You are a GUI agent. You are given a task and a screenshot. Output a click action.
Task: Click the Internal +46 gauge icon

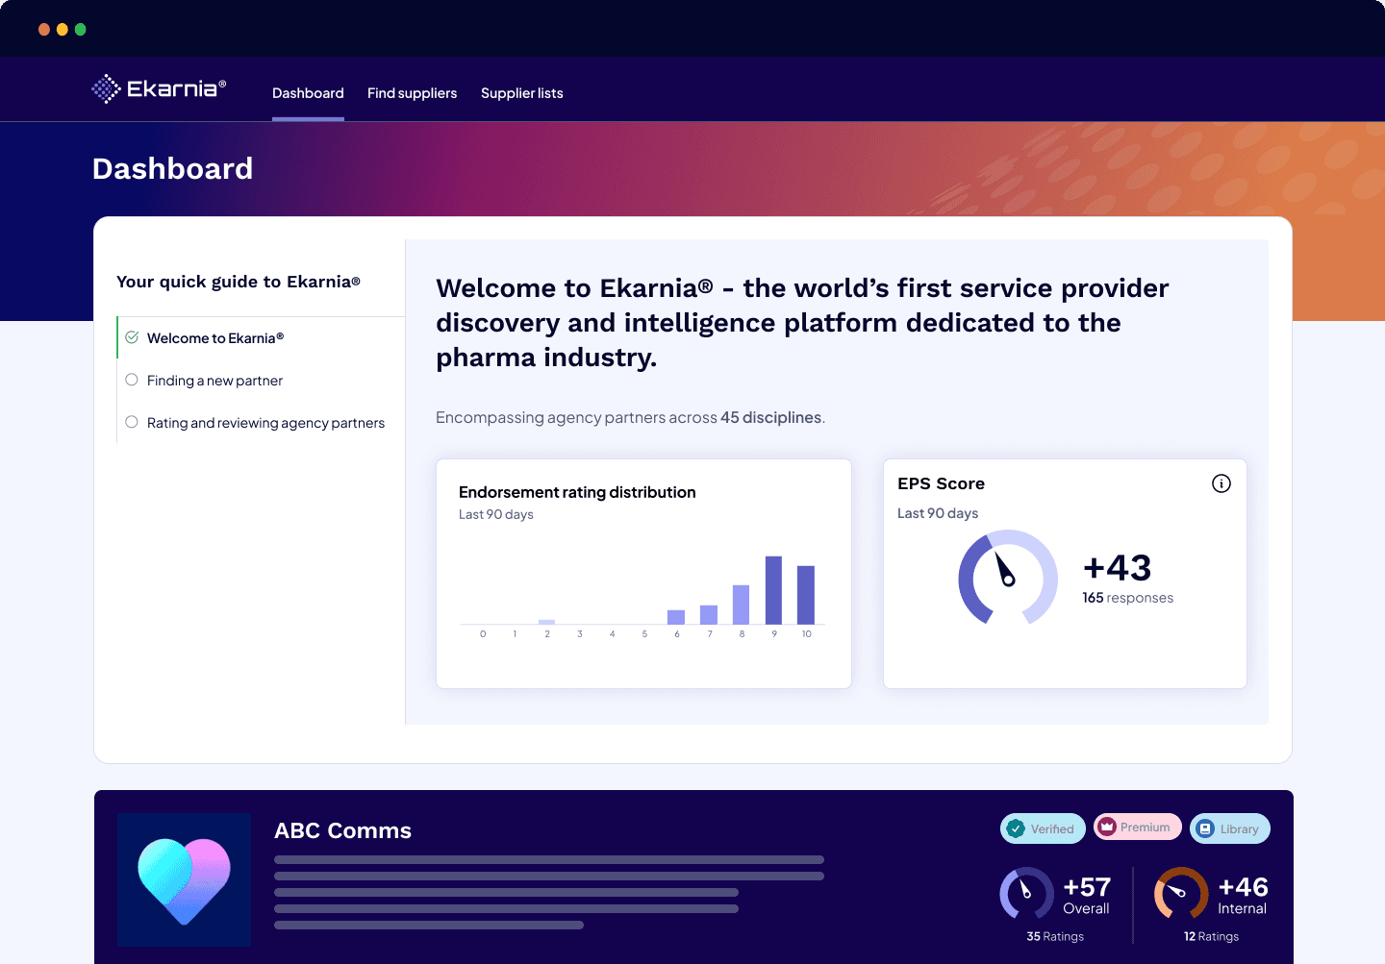pos(1181,893)
